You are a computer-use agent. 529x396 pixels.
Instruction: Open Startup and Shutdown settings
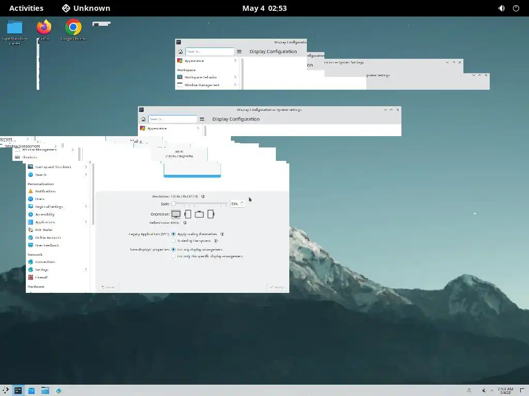(x=53, y=167)
